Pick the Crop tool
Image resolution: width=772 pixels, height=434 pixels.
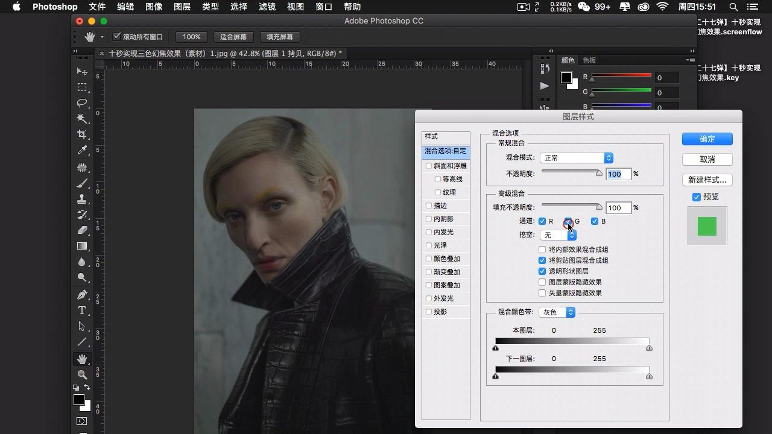click(x=82, y=134)
